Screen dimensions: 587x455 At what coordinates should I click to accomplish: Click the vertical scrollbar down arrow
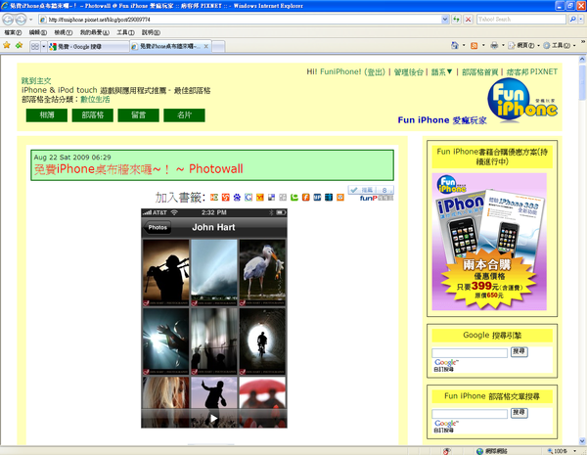click(582, 440)
